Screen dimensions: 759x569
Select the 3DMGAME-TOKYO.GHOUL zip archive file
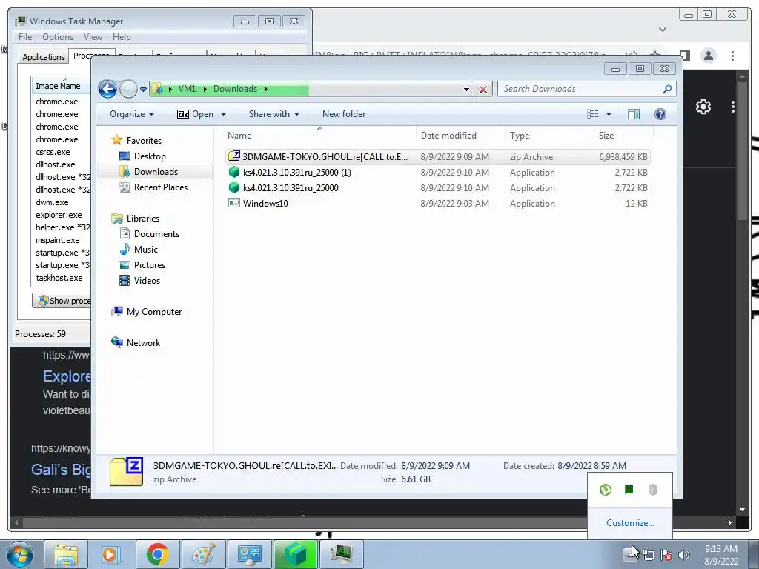click(x=438, y=157)
